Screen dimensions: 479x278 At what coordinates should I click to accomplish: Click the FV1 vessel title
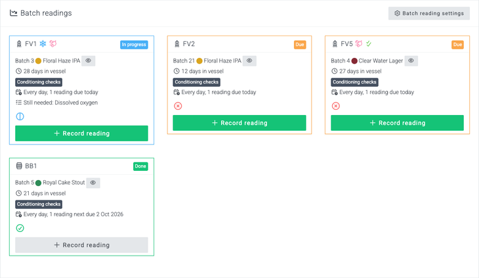coord(31,44)
